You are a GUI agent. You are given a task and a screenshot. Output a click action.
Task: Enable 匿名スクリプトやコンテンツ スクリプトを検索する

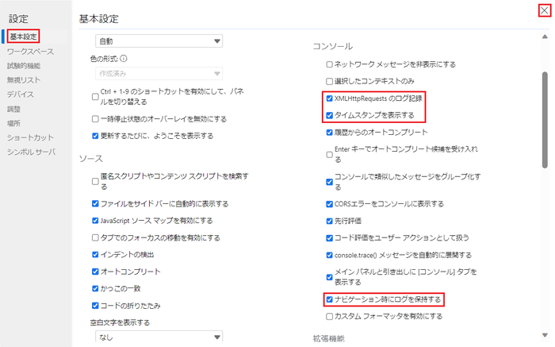tap(95, 181)
